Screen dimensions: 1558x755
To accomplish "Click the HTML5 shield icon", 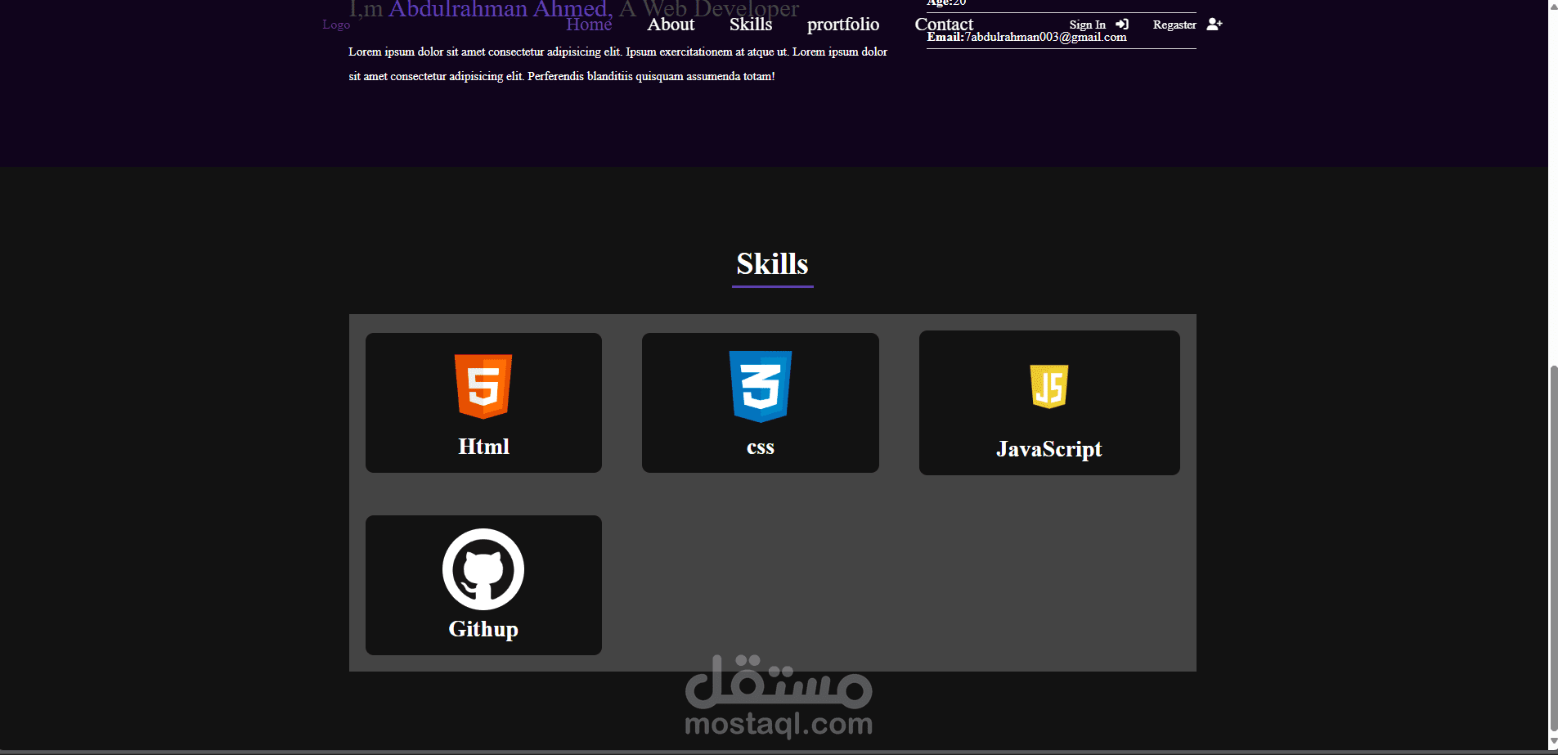I will (x=483, y=386).
